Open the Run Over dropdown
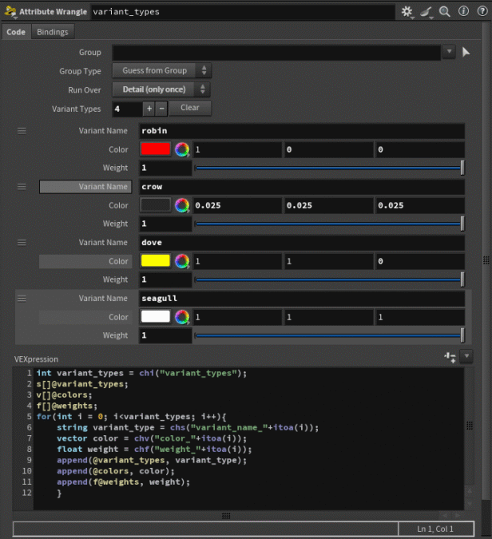This screenshot has width=492, height=539. (x=161, y=89)
